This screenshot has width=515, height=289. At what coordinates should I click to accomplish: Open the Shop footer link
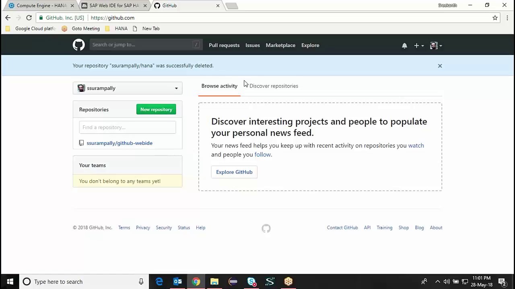click(404, 228)
